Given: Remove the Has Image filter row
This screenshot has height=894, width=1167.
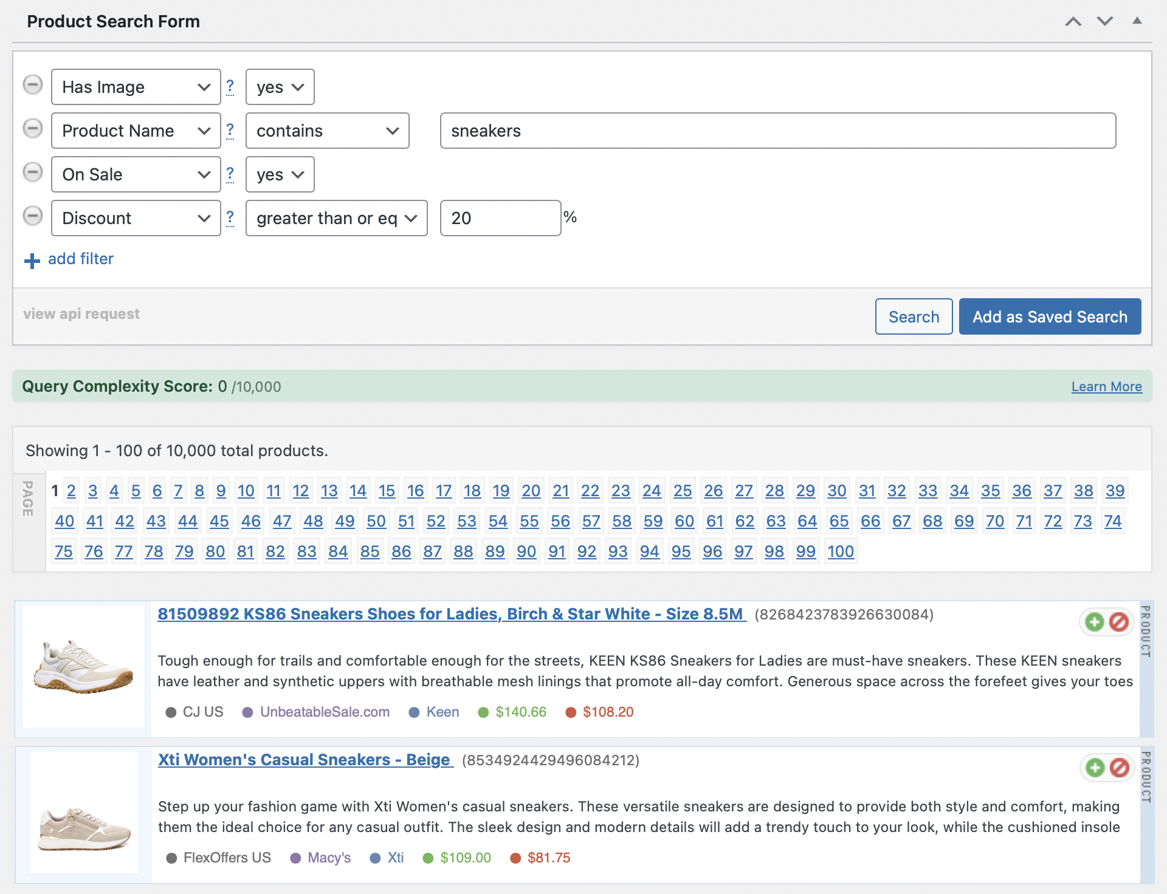Looking at the screenshot, I should (x=33, y=85).
